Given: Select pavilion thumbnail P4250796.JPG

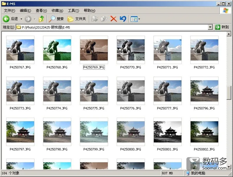Looking at the screenshot, I should (x=204, y=91).
